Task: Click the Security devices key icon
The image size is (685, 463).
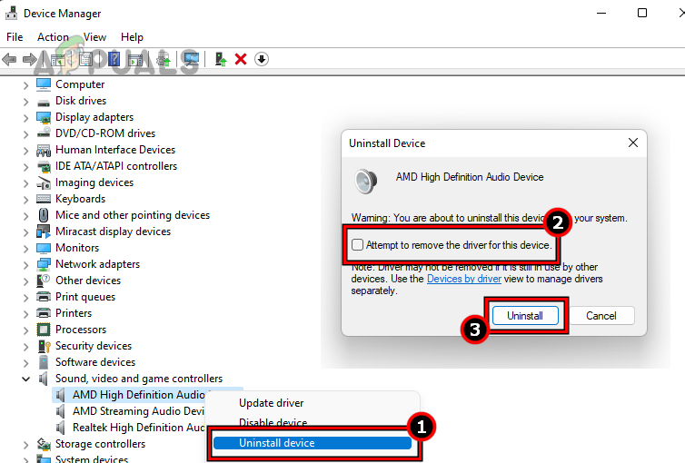Action: tap(45, 346)
